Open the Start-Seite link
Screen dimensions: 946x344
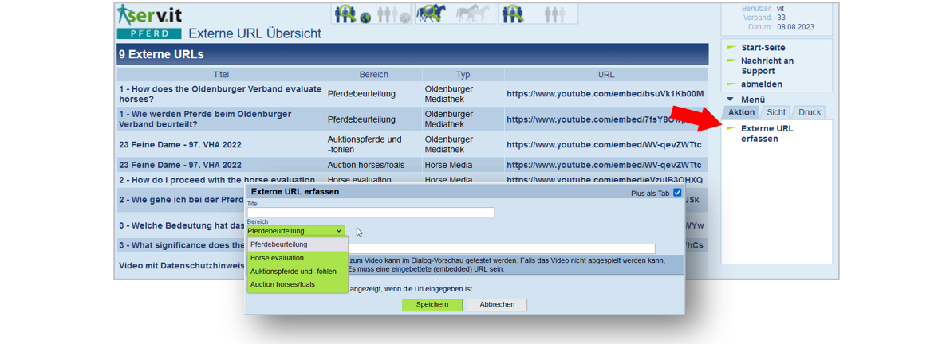[763, 47]
